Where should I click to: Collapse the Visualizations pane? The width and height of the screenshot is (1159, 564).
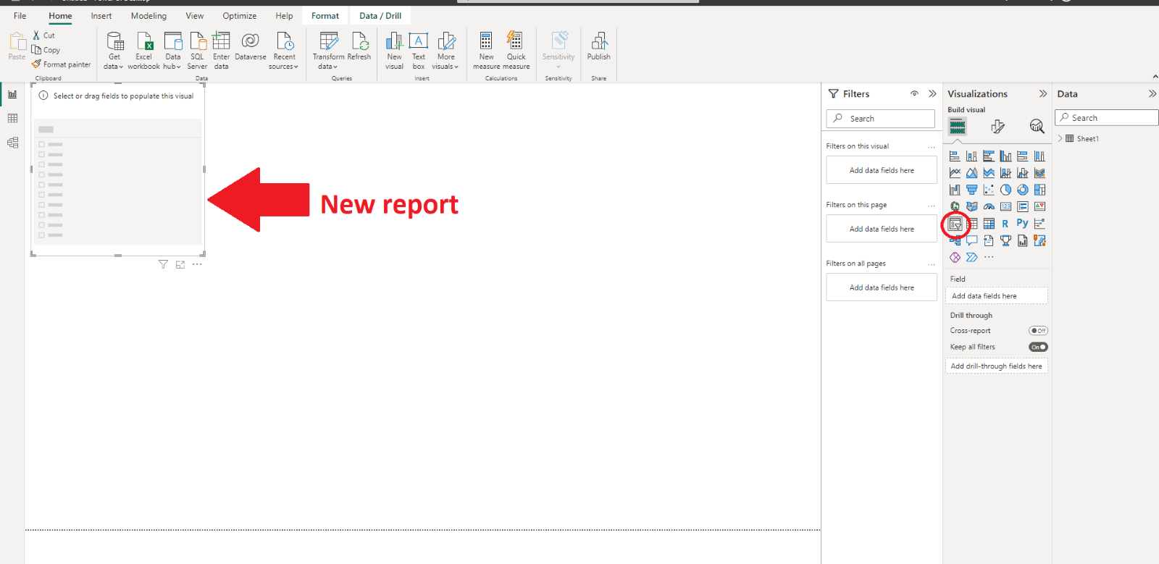coord(1042,94)
